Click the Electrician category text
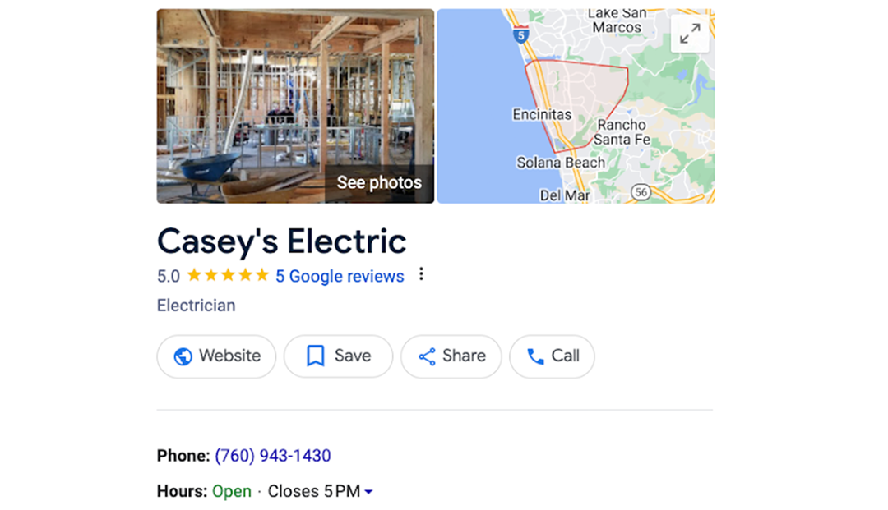The height and width of the screenshot is (510, 888). [196, 306]
